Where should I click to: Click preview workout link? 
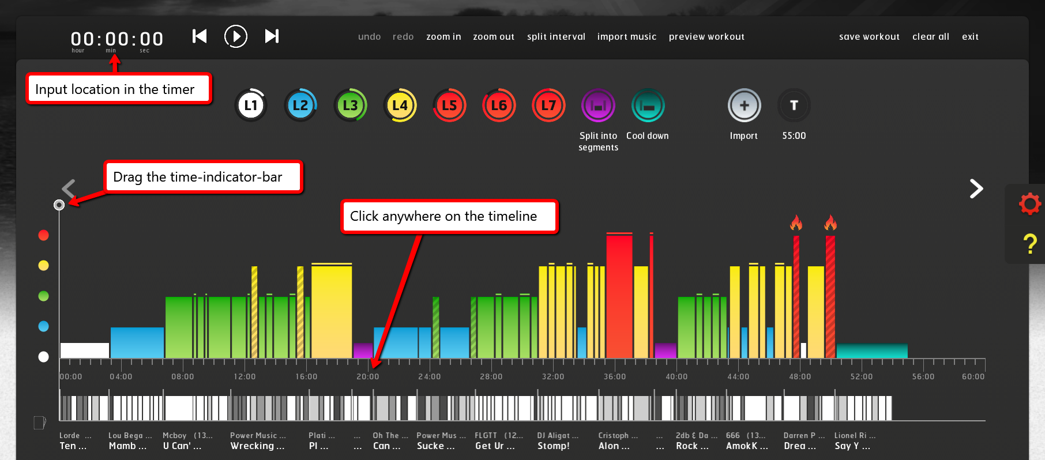706,37
